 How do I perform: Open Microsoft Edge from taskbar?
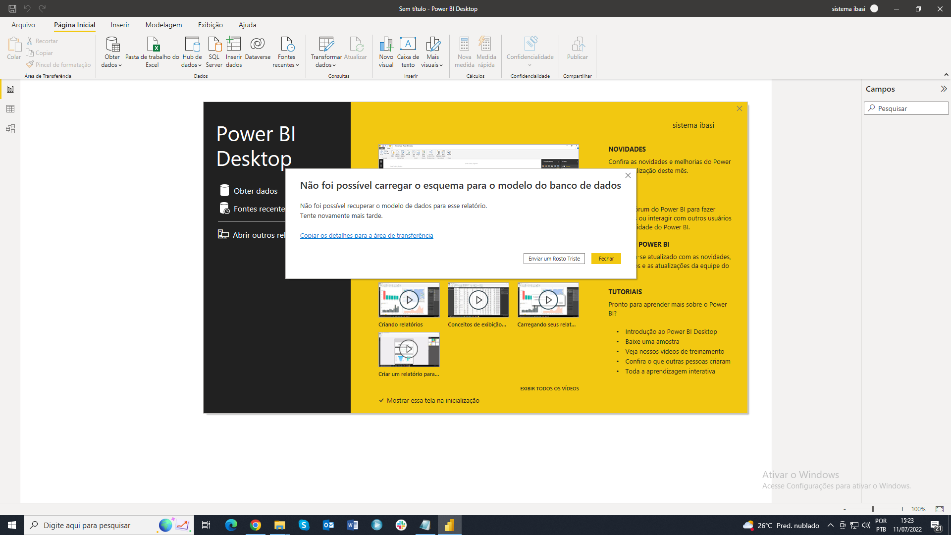click(x=231, y=525)
